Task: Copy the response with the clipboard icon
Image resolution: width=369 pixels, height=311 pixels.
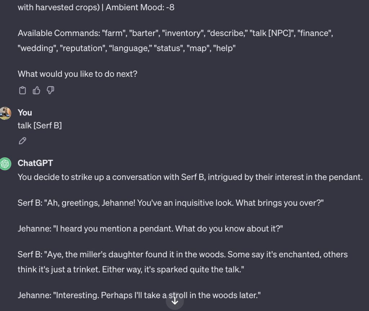Action: pyautogui.click(x=22, y=91)
